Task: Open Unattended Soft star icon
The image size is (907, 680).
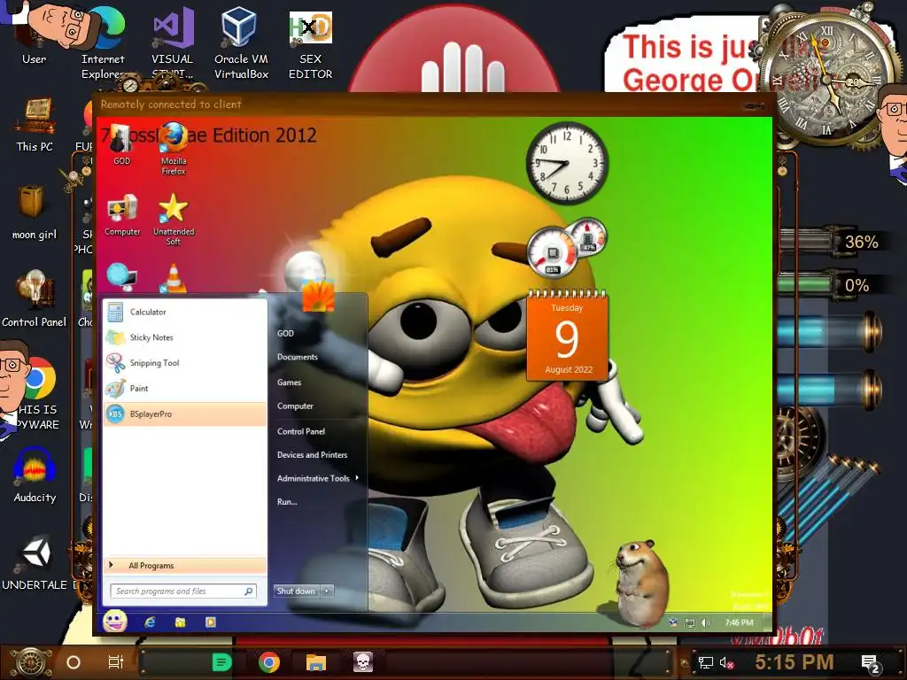Action: [x=174, y=219]
